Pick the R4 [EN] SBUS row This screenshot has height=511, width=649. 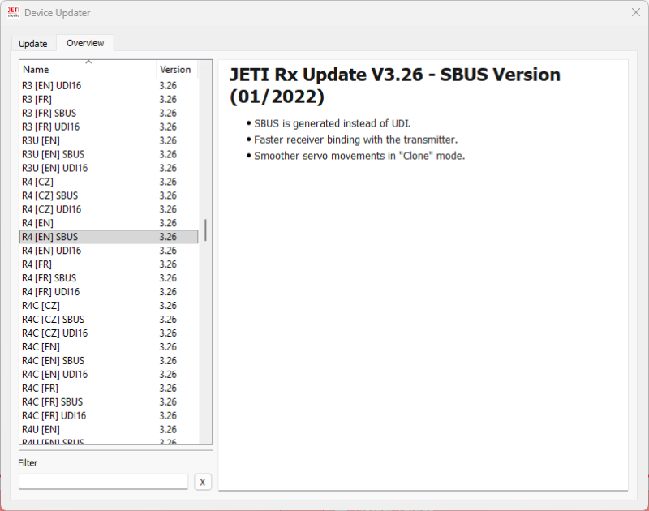49,237
